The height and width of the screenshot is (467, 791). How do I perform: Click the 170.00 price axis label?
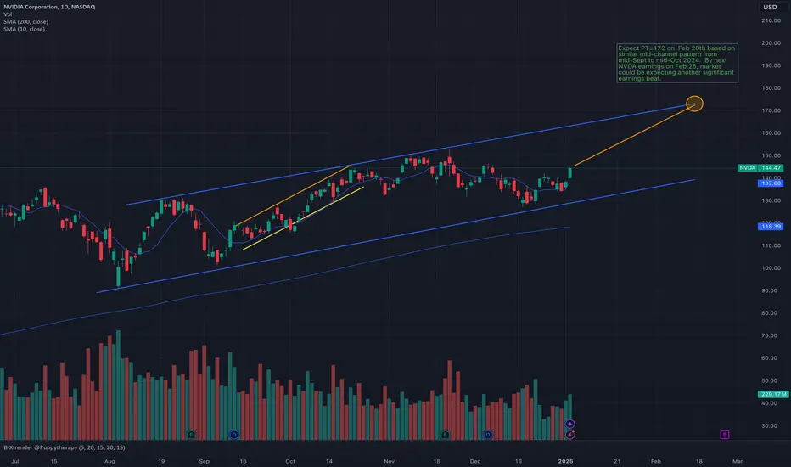click(771, 110)
